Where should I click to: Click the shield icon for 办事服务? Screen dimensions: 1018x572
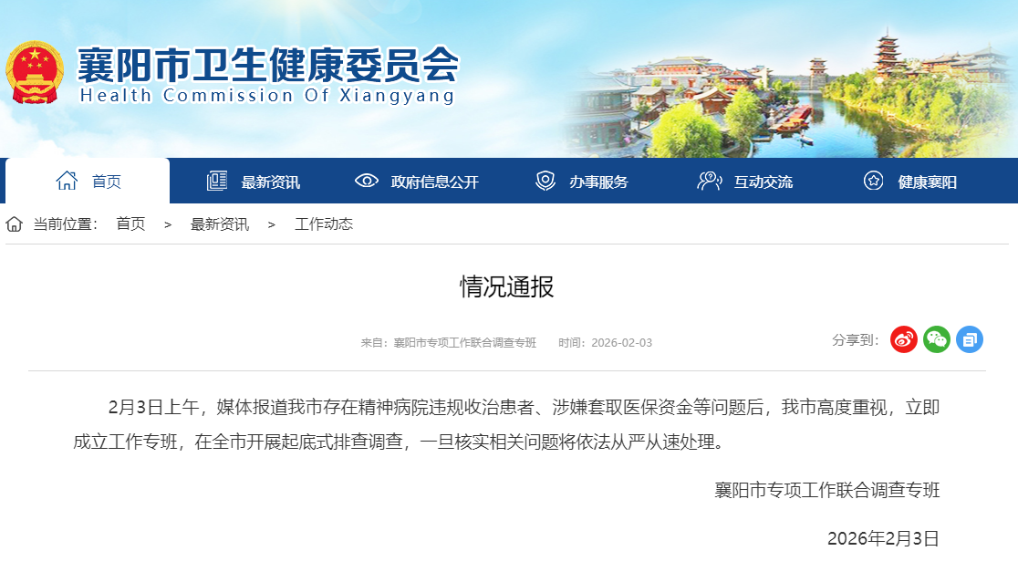(x=545, y=181)
